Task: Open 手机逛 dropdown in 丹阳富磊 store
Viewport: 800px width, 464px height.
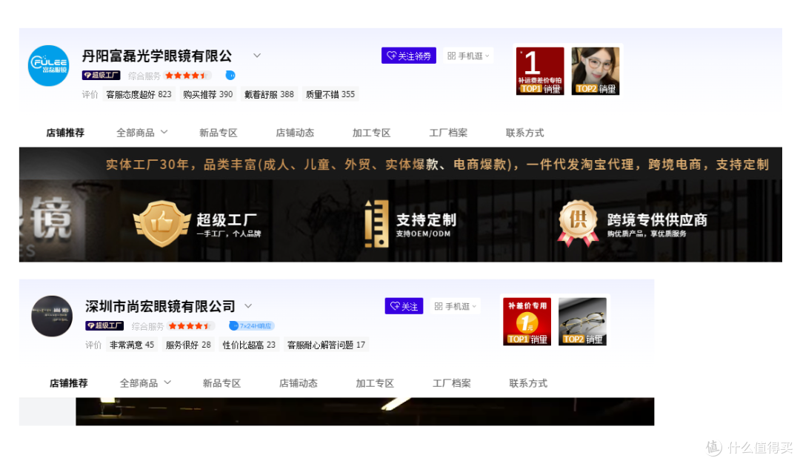Action: pyautogui.click(x=468, y=56)
